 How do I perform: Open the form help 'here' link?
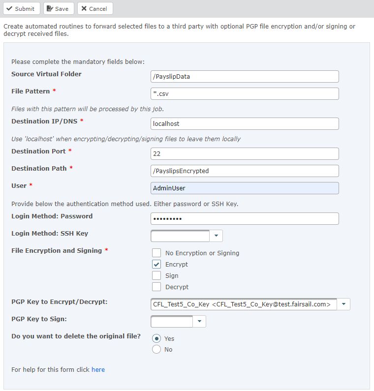[x=98, y=369]
